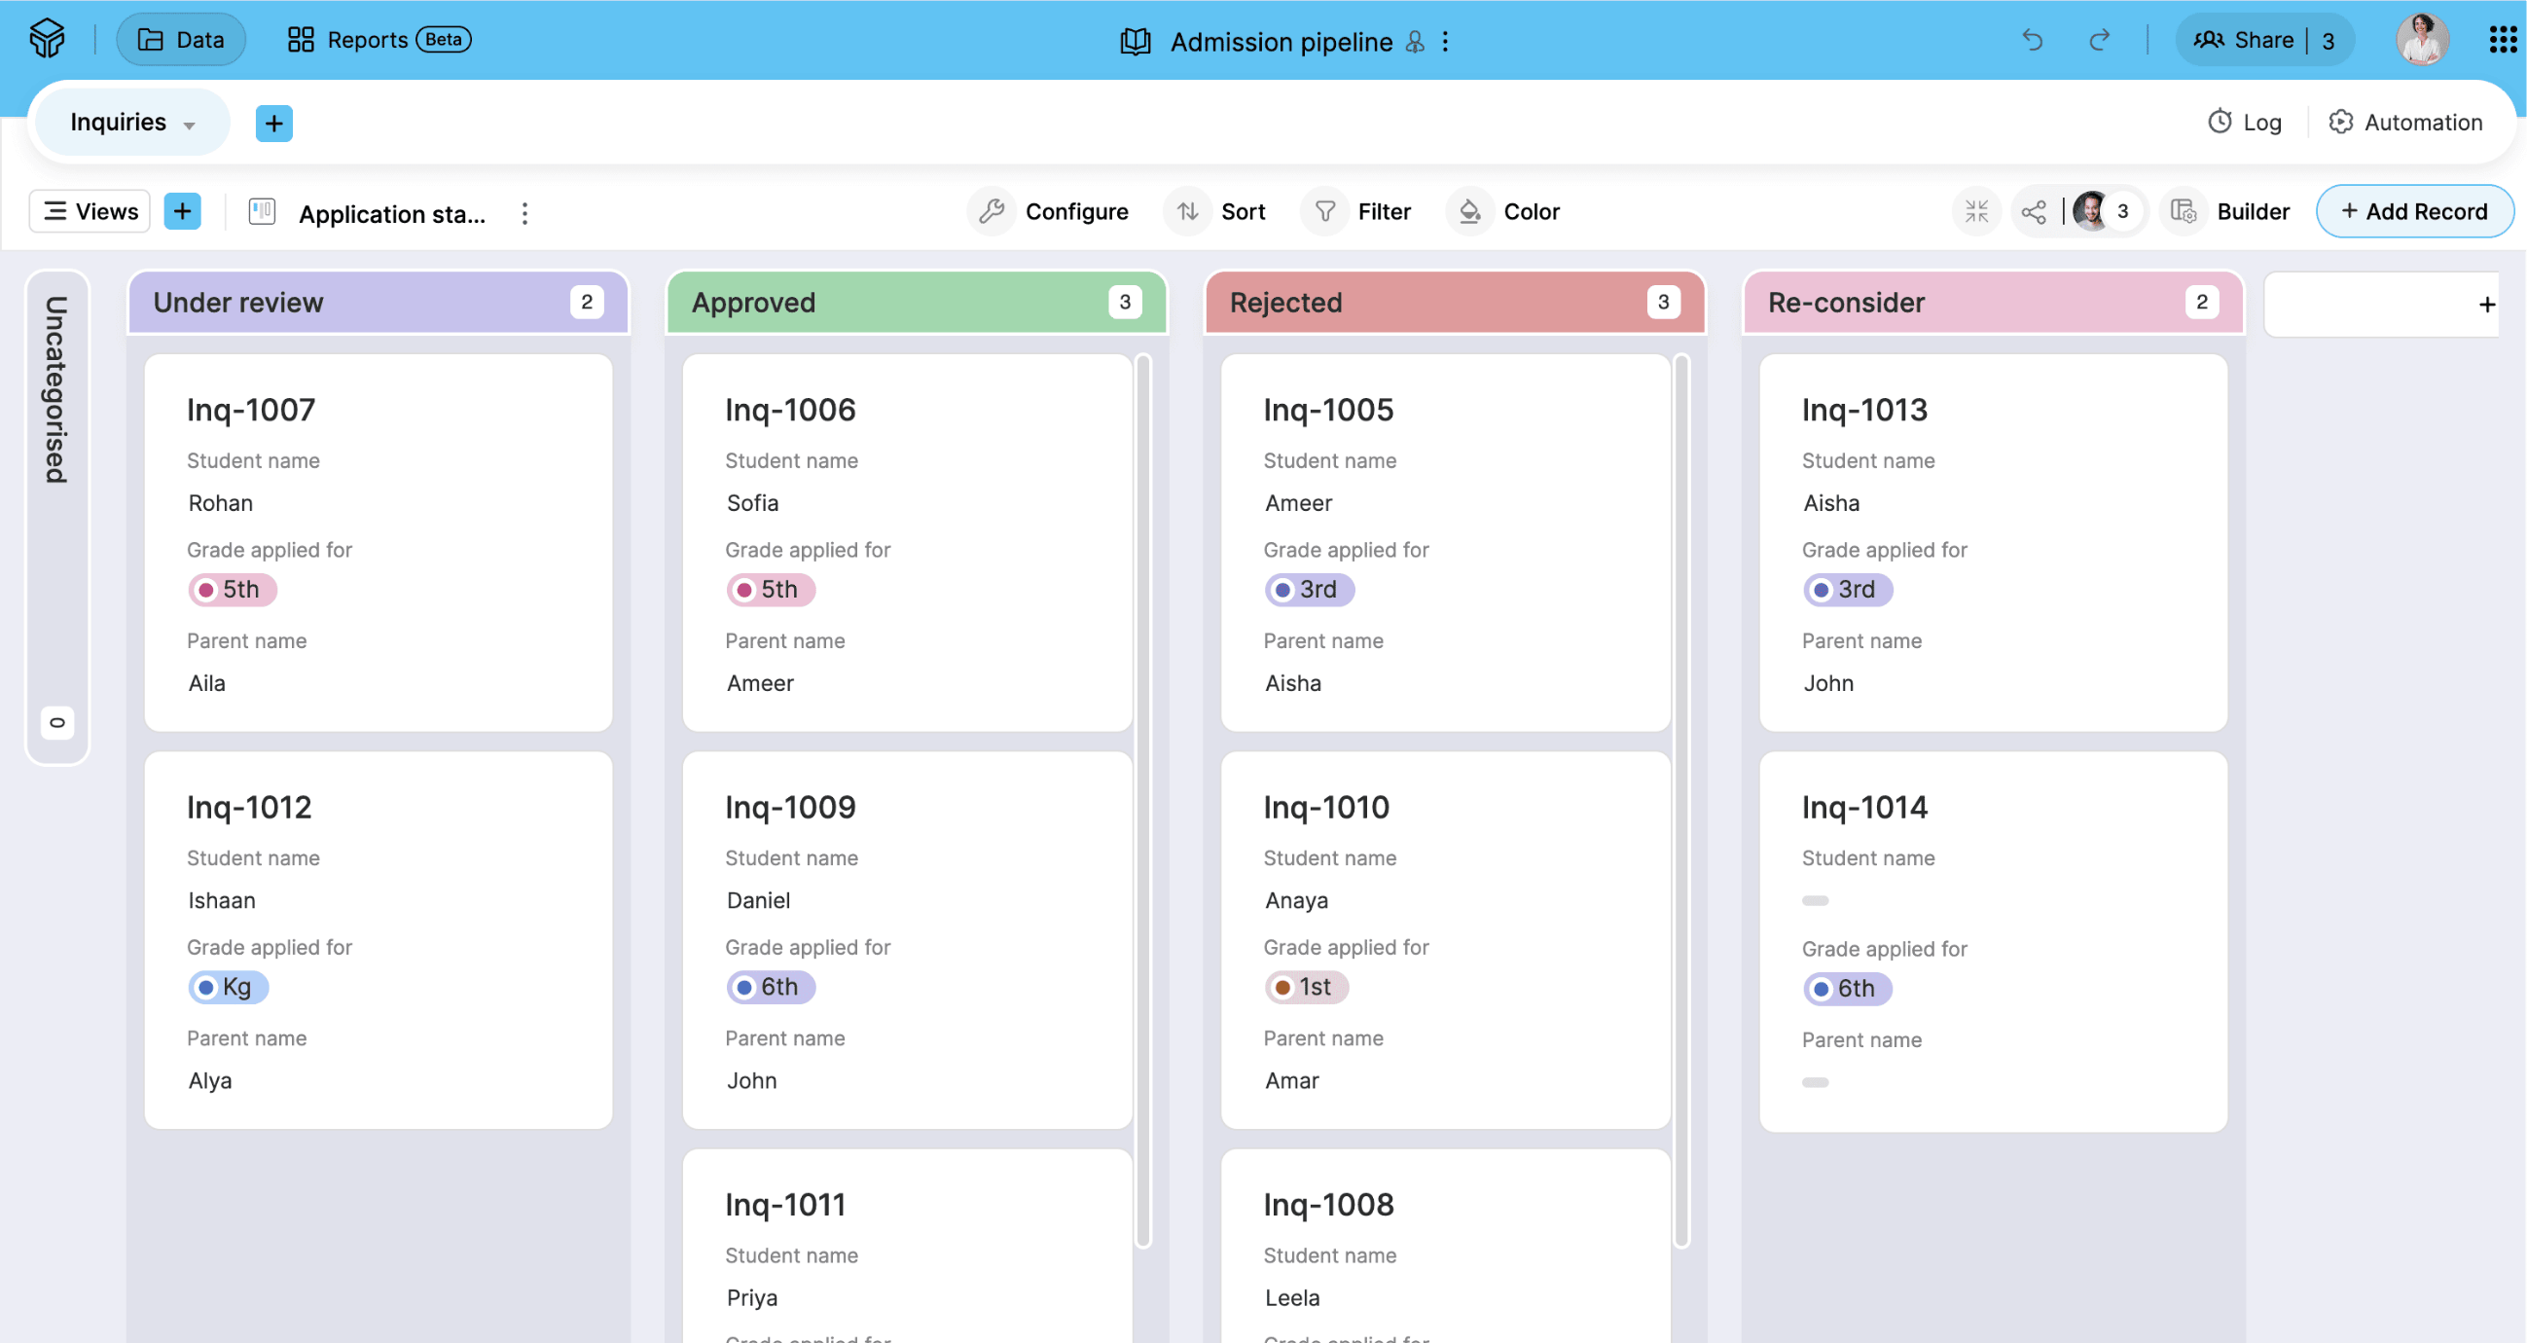
Task: Click the Under review record count badge
Action: [587, 302]
